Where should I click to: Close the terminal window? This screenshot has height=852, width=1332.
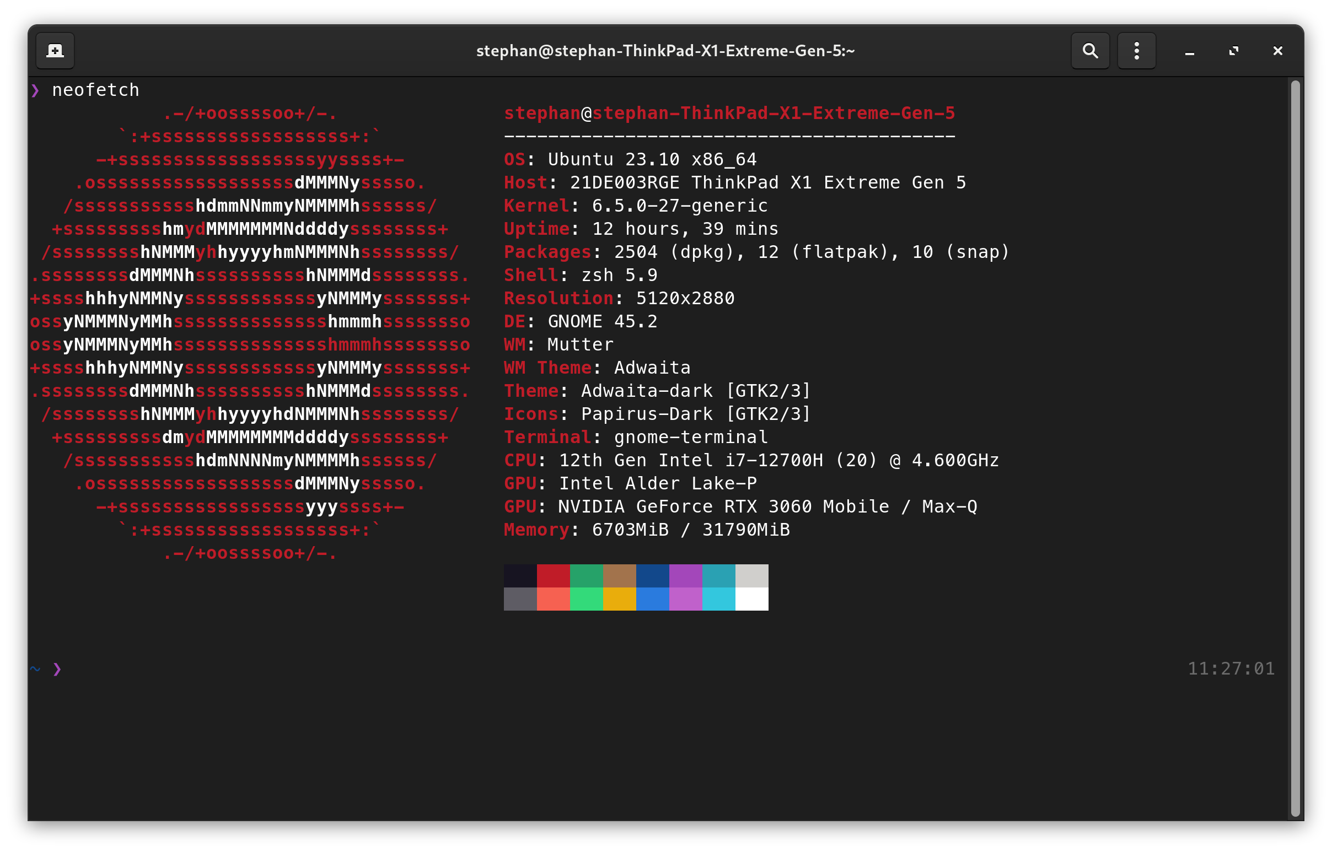pos(1277,51)
